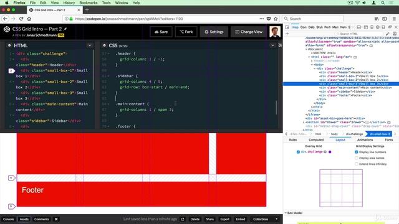Open the page actions three-dot menu
This screenshot has height=224, width=399.
pyautogui.click(x=262, y=19)
